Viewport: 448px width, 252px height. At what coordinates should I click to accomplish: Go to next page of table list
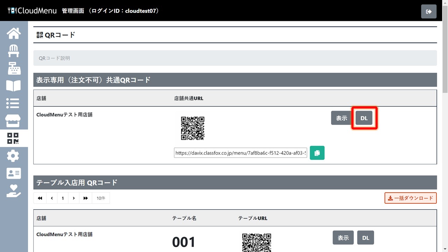pyautogui.click(x=73, y=198)
